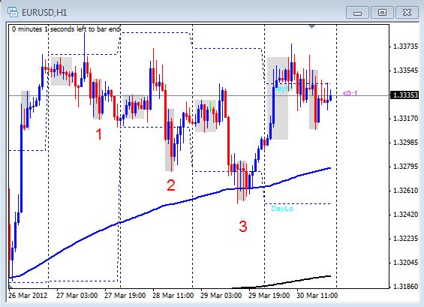Close the EURUSD,H1 chart window
424x307 pixels.
coord(407,13)
